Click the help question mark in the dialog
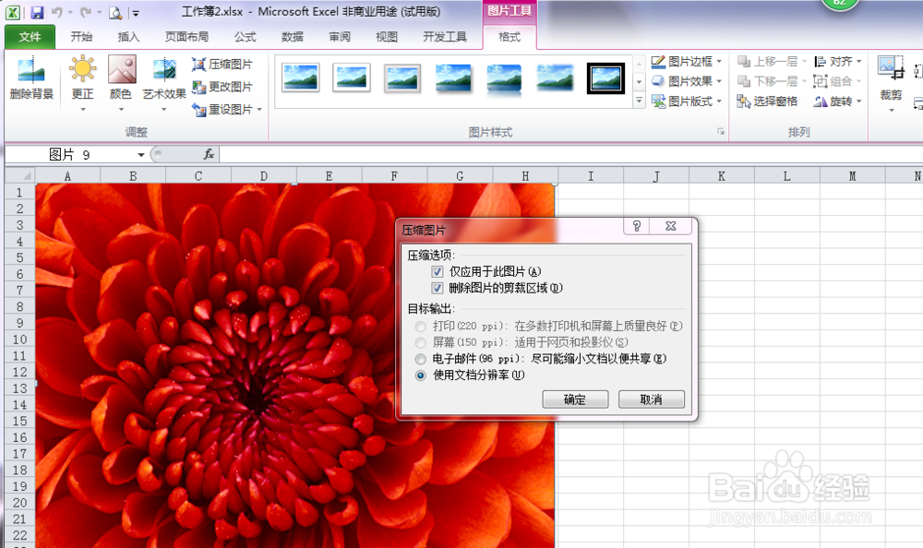 (636, 226)
